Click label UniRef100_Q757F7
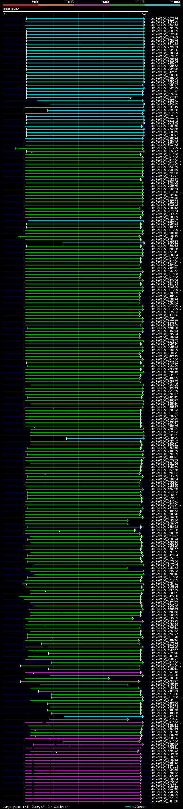The image size is (183, 809). [164, 558]
